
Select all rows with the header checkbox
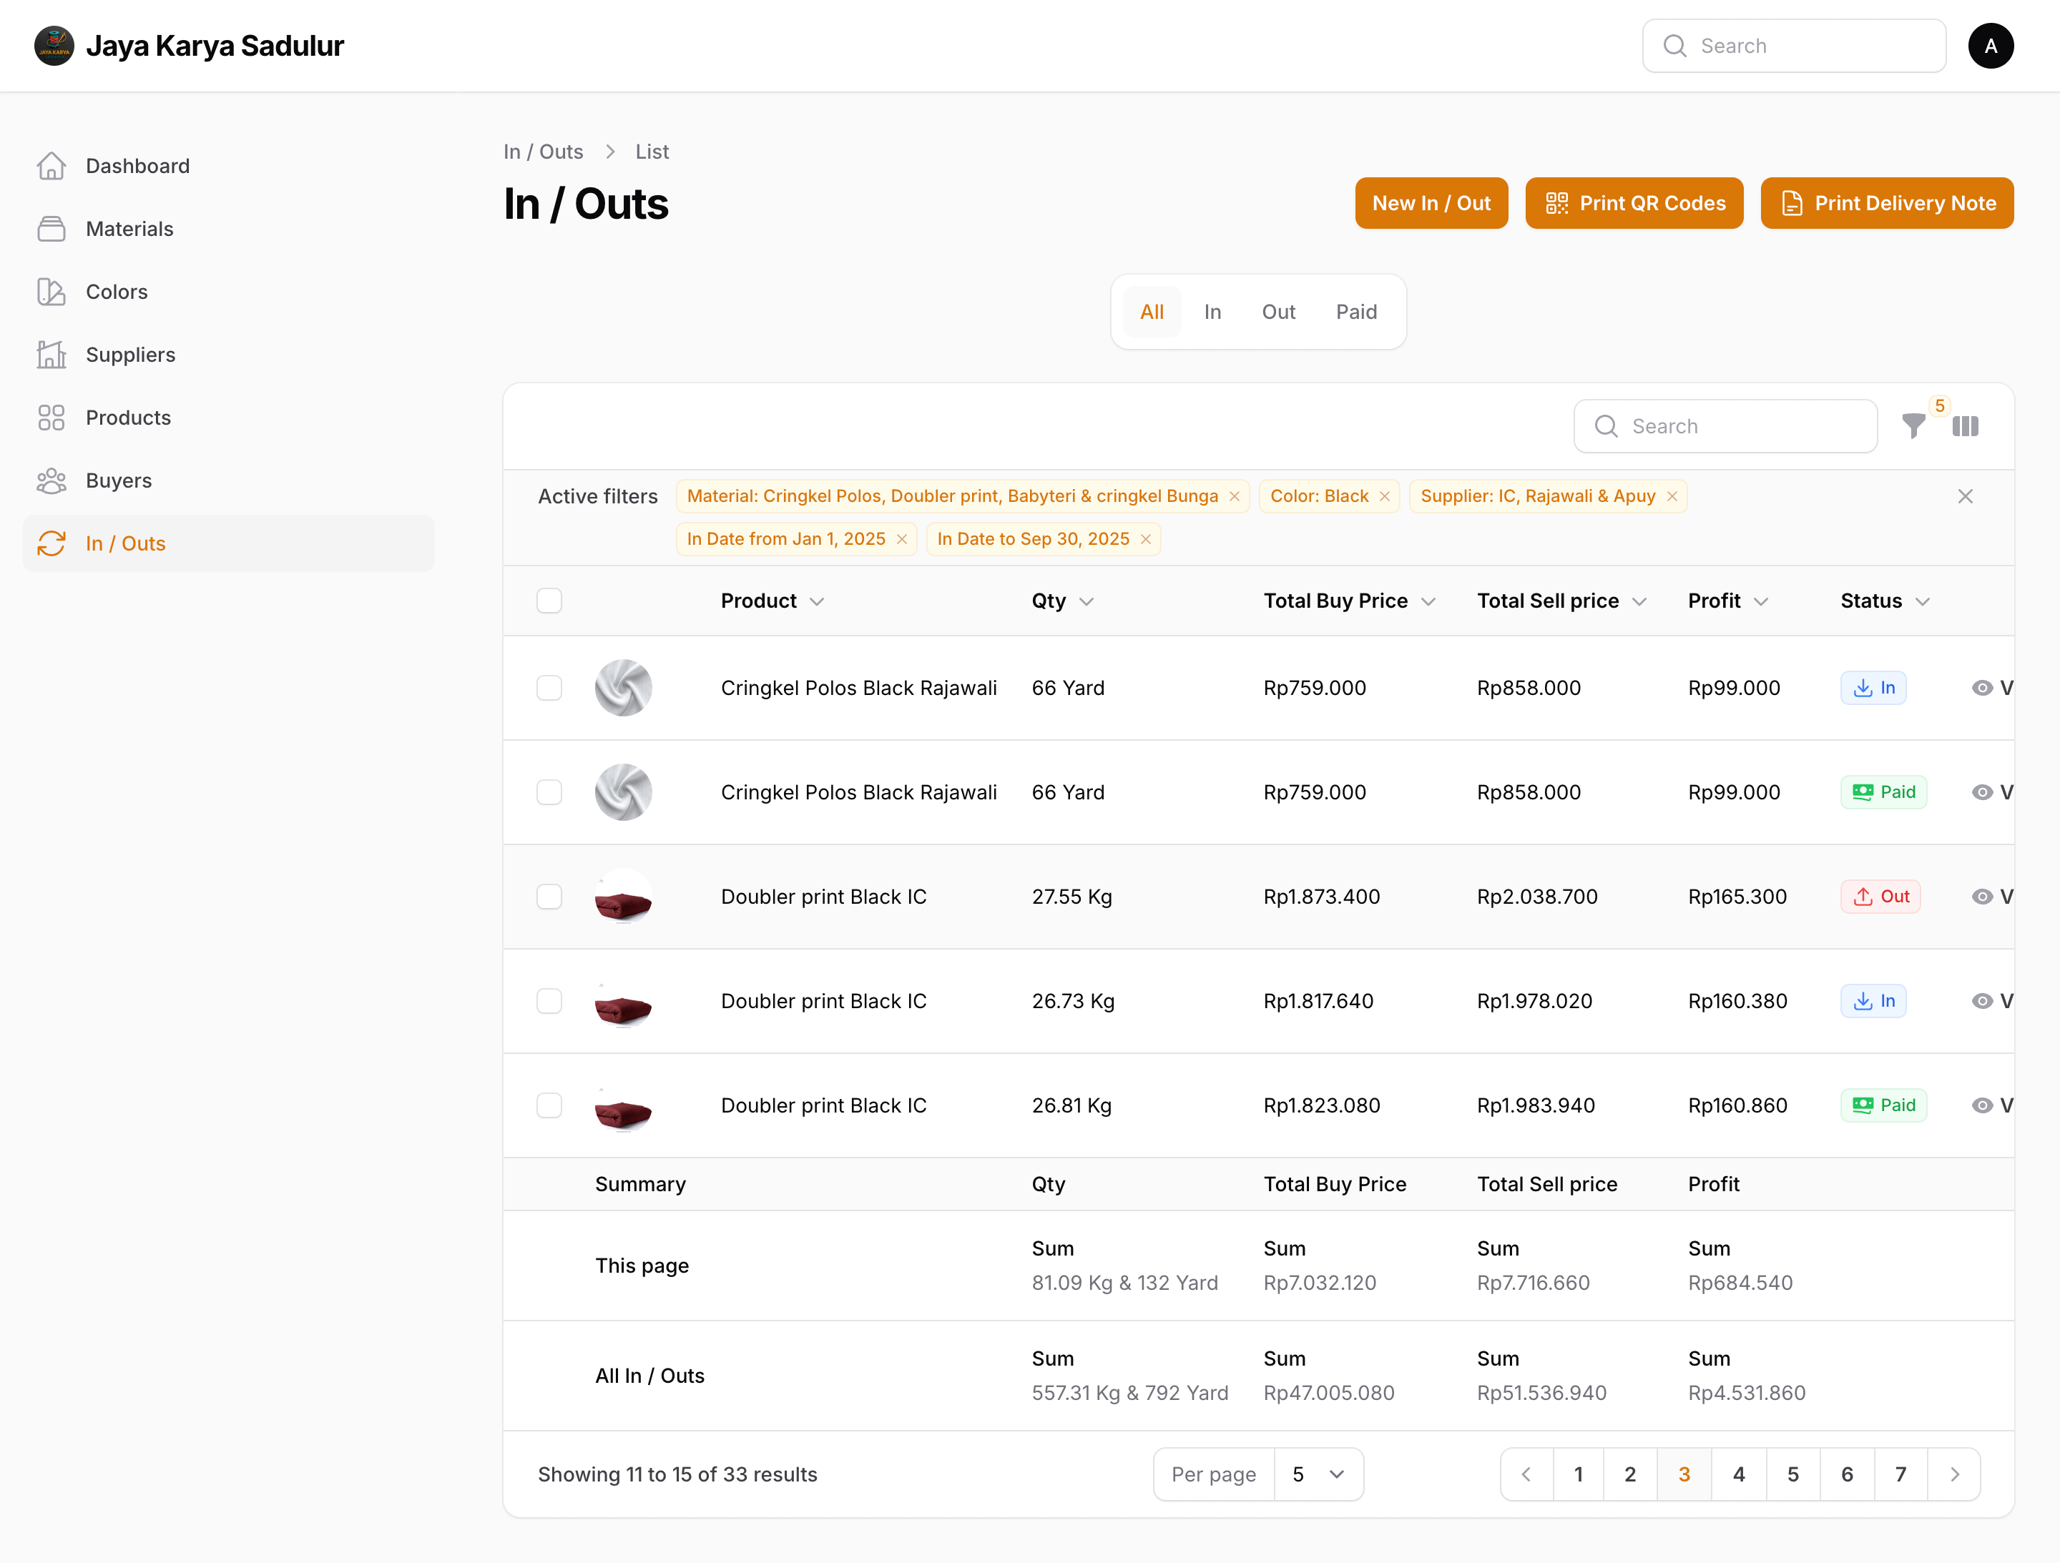tap(549, 601)
